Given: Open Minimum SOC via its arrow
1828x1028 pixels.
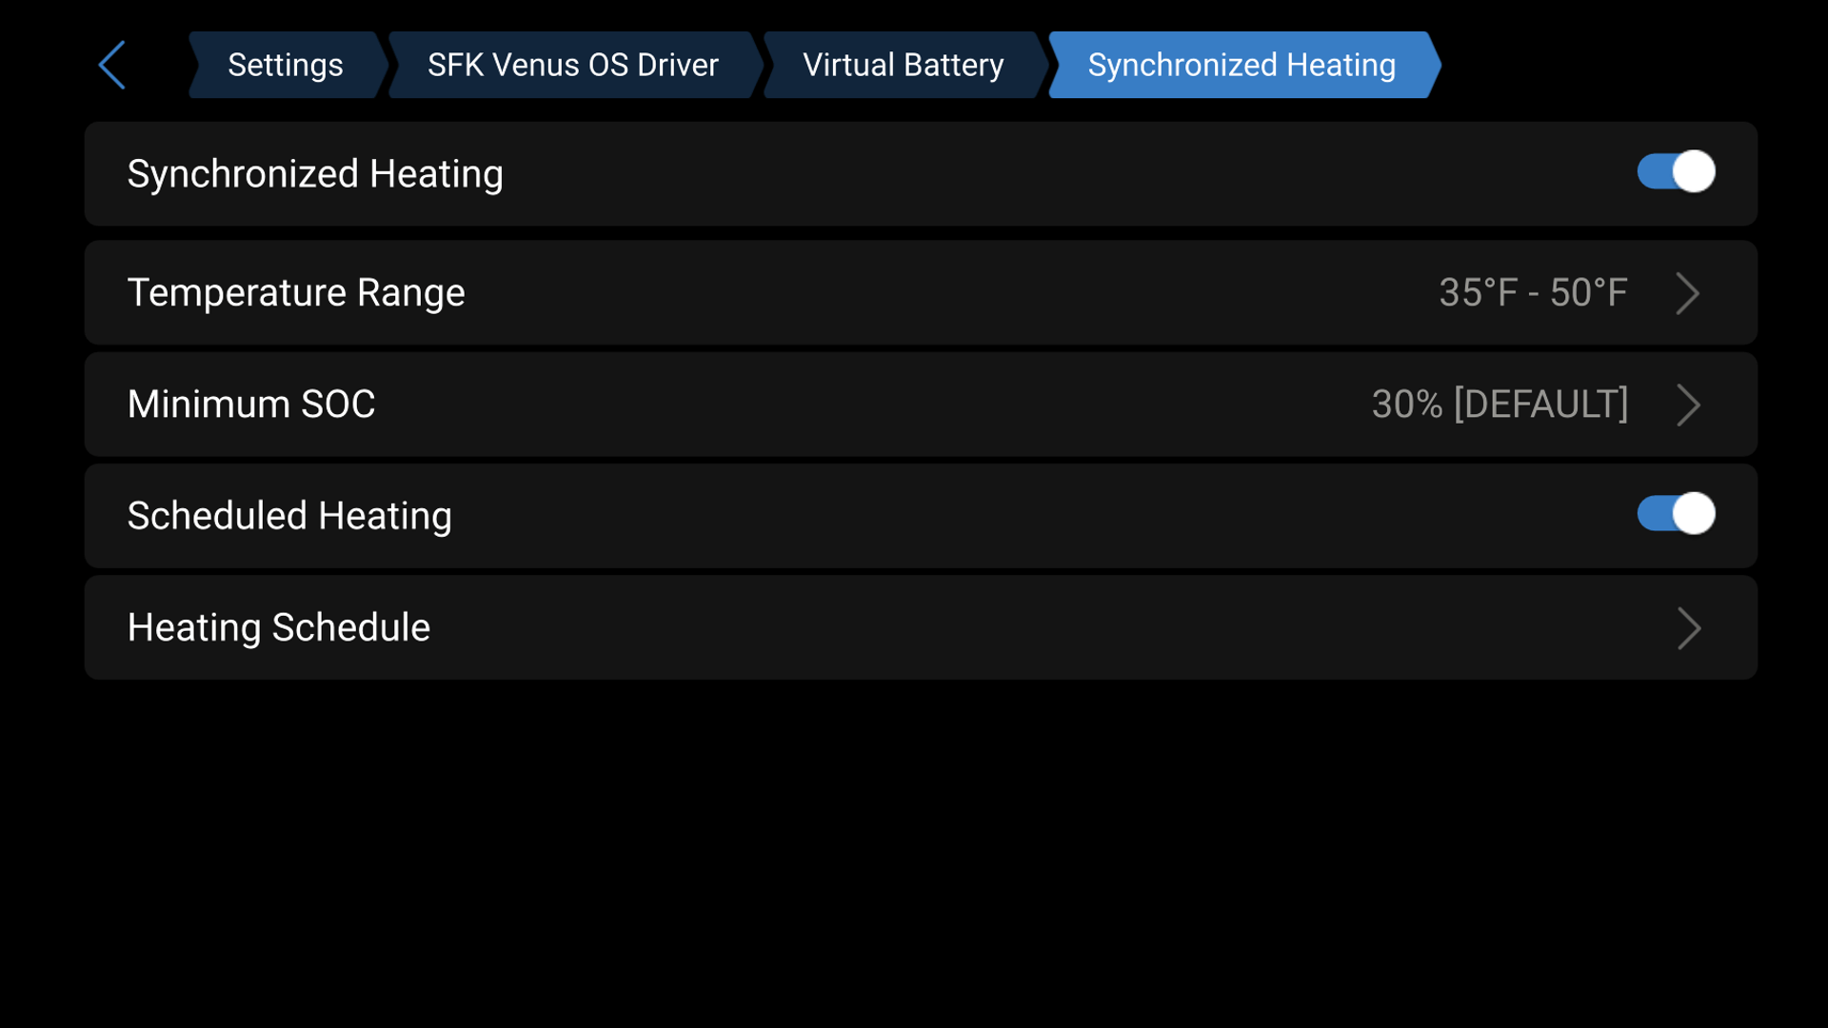Looking at the screenshot, I should click(1688, 404).
